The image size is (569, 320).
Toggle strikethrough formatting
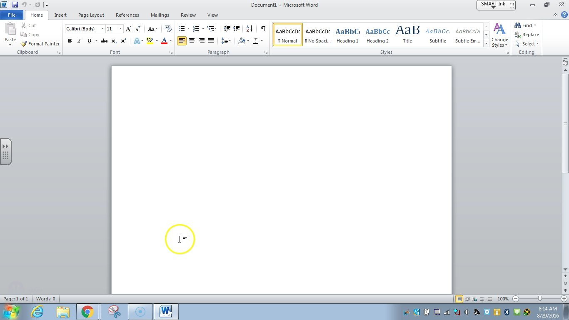[x=104, y=40]
